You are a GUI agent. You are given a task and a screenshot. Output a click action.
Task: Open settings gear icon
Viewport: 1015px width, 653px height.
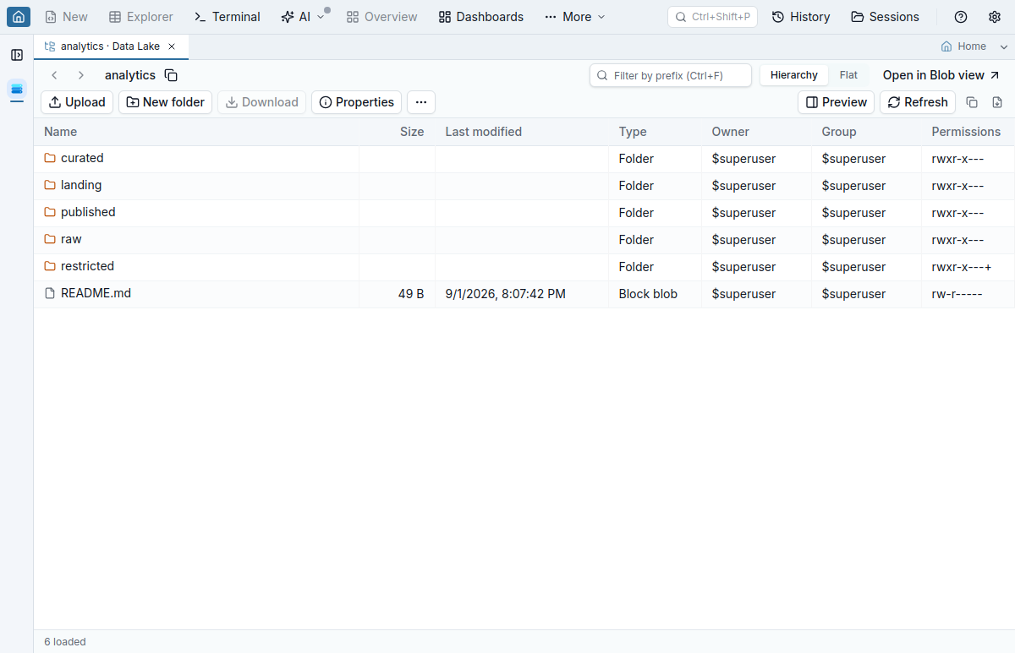995,17
